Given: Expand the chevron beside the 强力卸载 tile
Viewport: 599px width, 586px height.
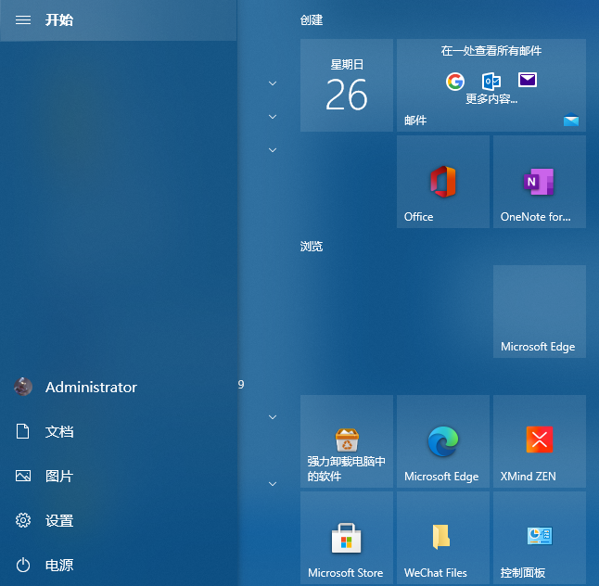Looking at the screenshot, I should 273,417.
